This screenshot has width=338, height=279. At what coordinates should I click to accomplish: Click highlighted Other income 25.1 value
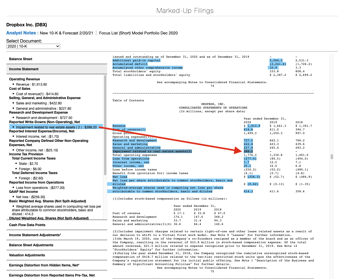tap(247, 166)
